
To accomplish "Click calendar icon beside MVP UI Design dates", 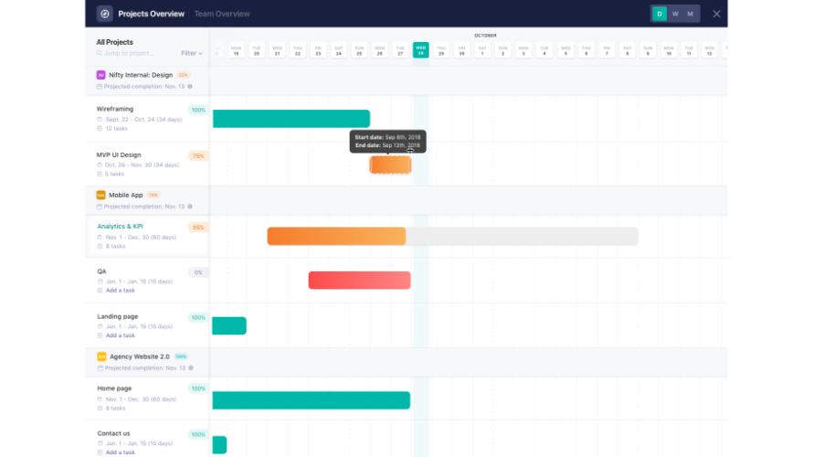I will point(100,165).
